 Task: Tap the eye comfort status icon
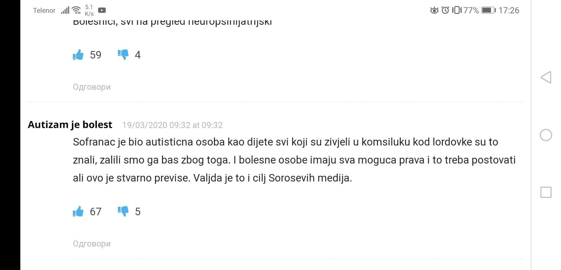click(434, 11)
